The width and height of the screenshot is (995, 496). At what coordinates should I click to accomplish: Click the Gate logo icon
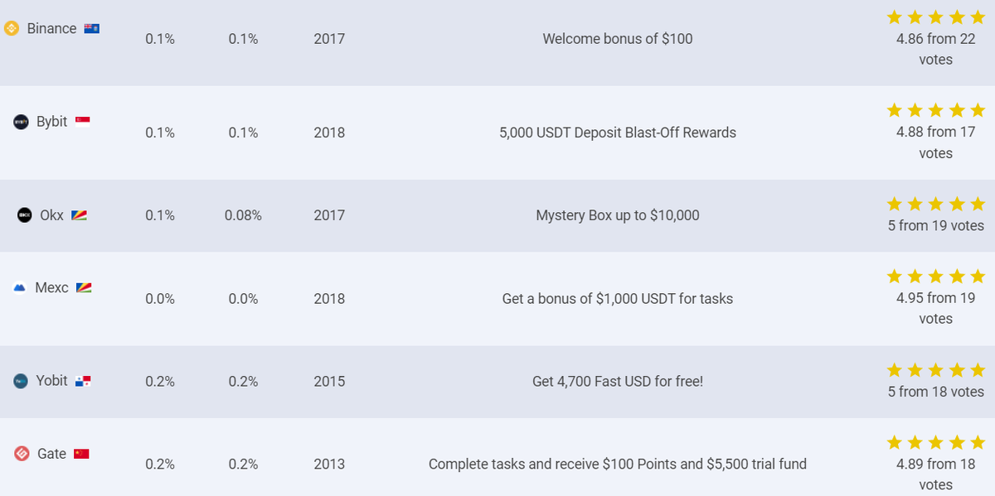coord(22,454)
